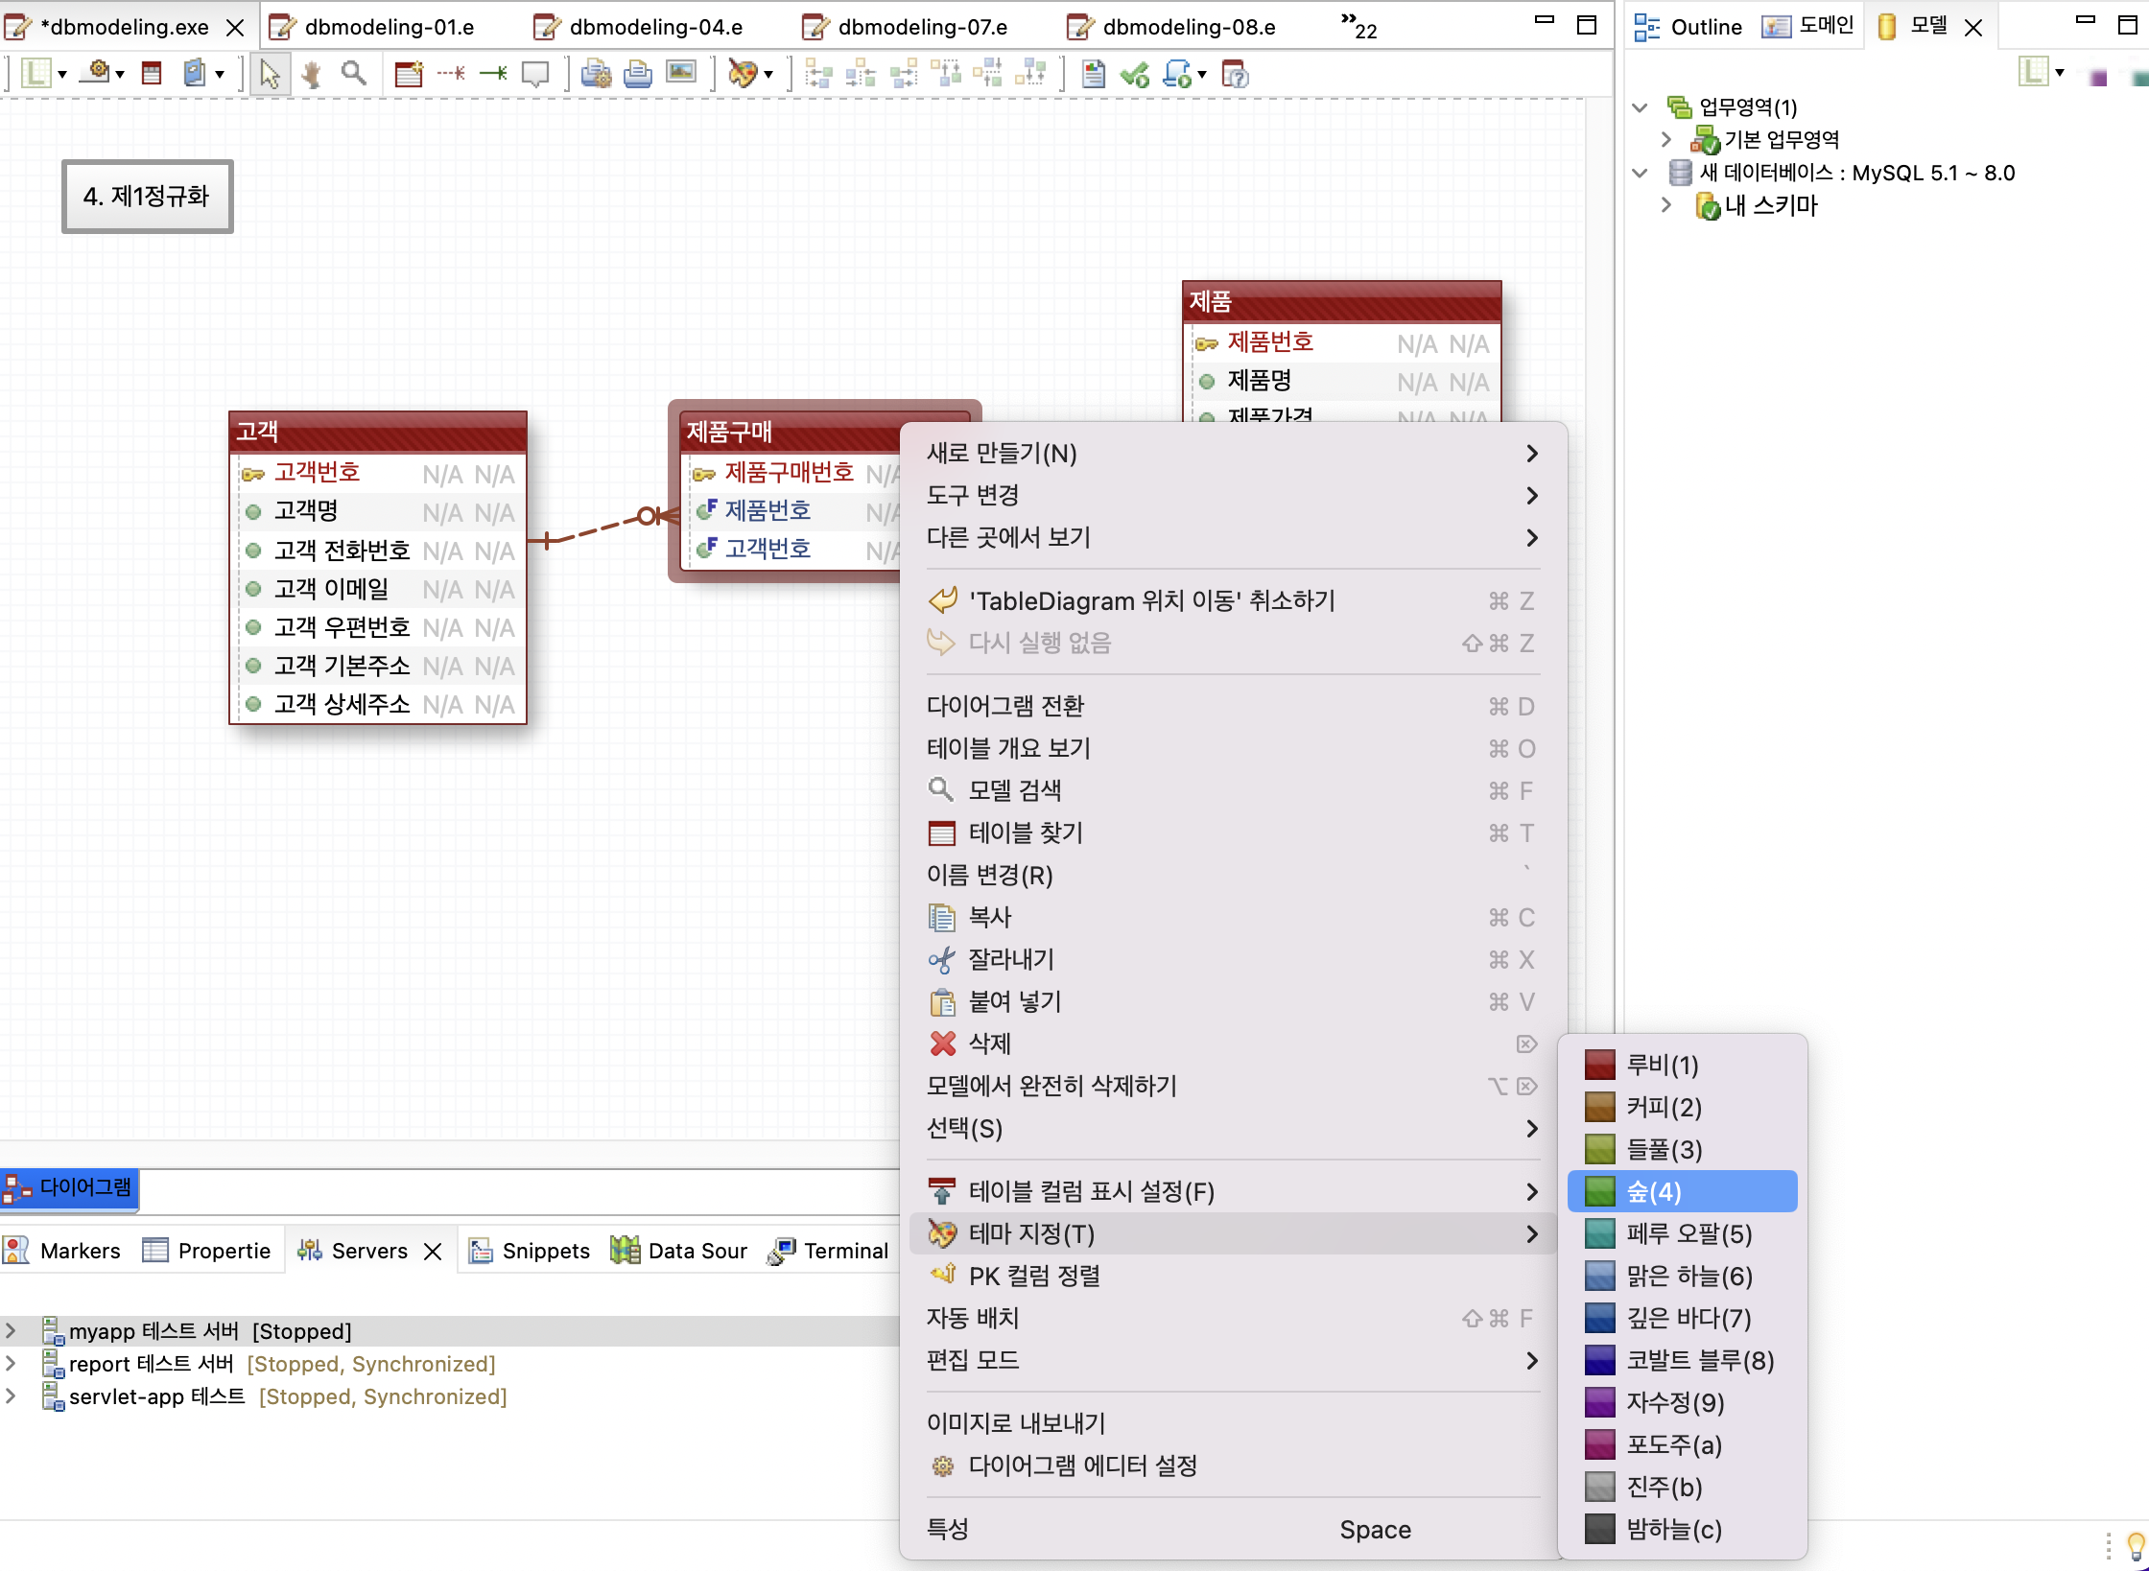Open 다이어그램 에디터 설정 entry
The width and height of the screenshot is (2149, 1571).
1233,1466
